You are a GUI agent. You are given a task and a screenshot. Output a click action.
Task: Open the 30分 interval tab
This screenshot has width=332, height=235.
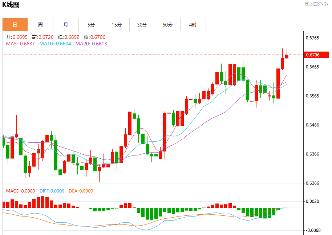142,25
